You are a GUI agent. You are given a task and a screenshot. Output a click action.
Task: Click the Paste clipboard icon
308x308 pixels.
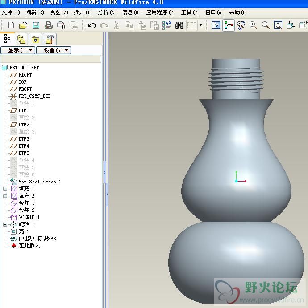(x=142, y=25)
